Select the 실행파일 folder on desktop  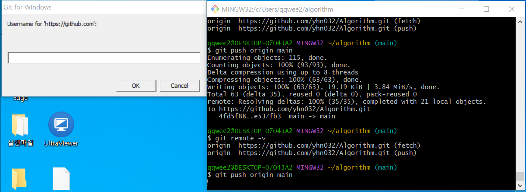[20, 130]
